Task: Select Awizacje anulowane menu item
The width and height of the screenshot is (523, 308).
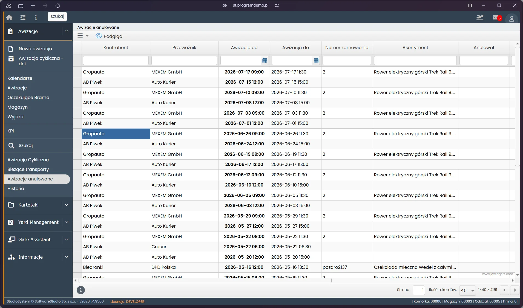Action: point(37,179)
